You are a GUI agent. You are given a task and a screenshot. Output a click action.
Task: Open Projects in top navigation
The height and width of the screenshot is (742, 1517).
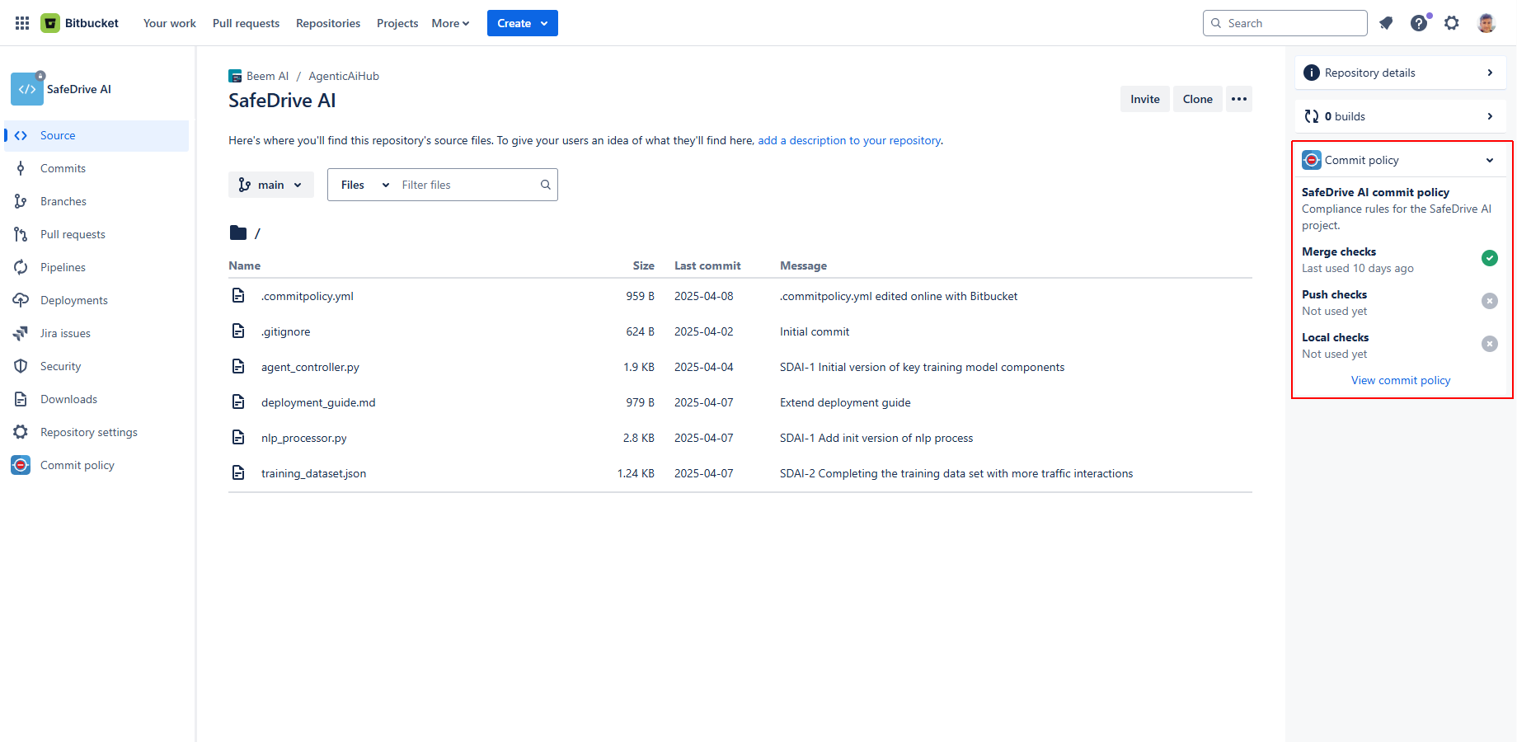tap(397, 23)
